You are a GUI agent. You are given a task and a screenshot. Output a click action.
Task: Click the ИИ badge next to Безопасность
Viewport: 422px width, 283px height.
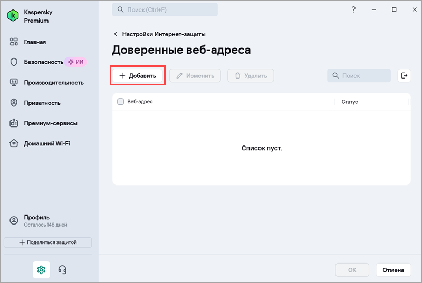[x=75, y=62]
